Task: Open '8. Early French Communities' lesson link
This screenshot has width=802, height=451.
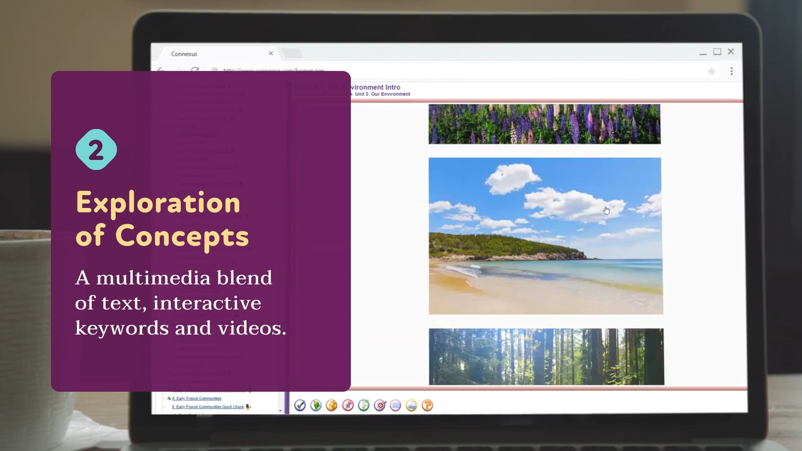Action: pos(196,398)
